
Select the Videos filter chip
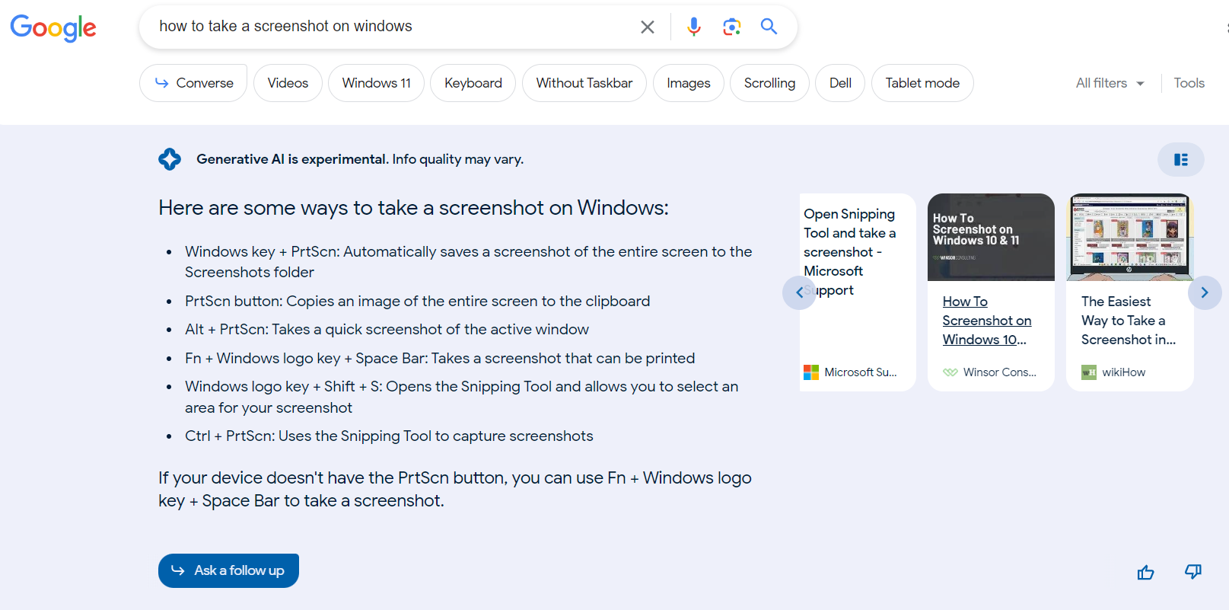pos(288,83)
